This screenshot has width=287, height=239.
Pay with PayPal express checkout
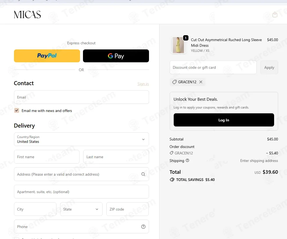(47, 56)
